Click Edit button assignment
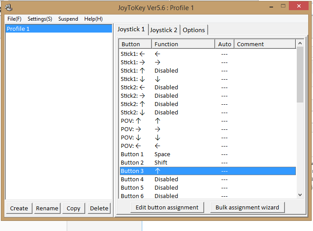The width and height of the screenshot is (313, 231). point(167,207)
